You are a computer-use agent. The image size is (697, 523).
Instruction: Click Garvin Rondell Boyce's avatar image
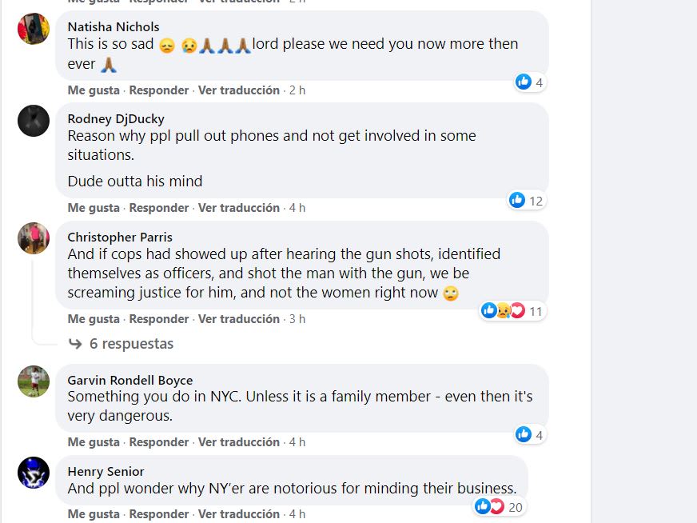click(x=34, y=381)
